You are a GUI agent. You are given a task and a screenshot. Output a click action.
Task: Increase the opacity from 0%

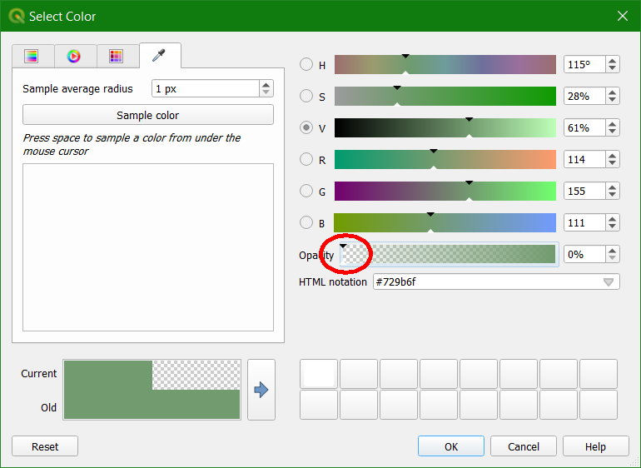point(612,251)
